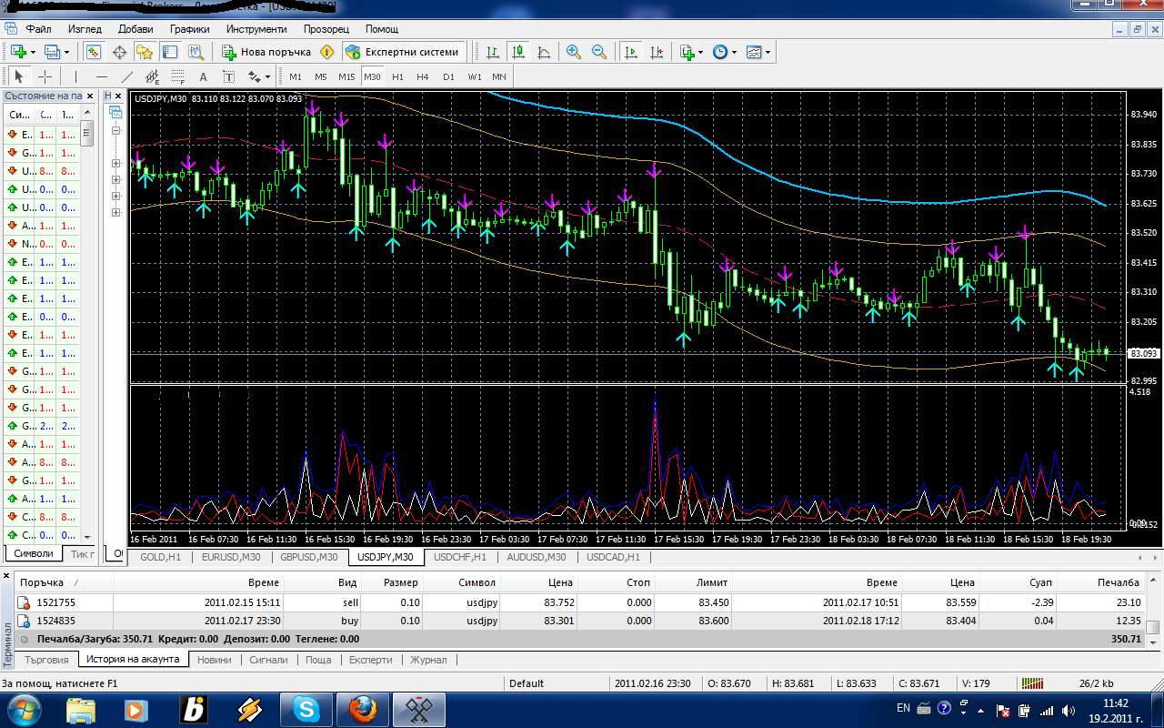Collapse the Navigator root node (minus)
Screen dimensions: 1164x728
coord(116,130)
